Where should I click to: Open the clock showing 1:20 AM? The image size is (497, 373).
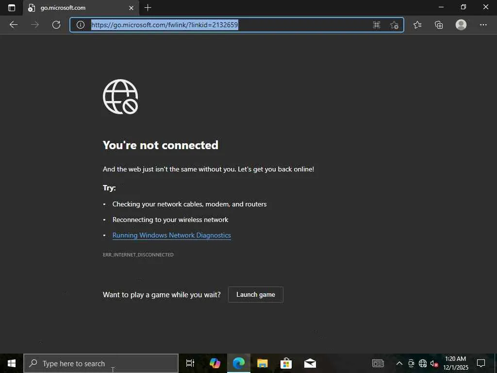(x=455, y=363)
